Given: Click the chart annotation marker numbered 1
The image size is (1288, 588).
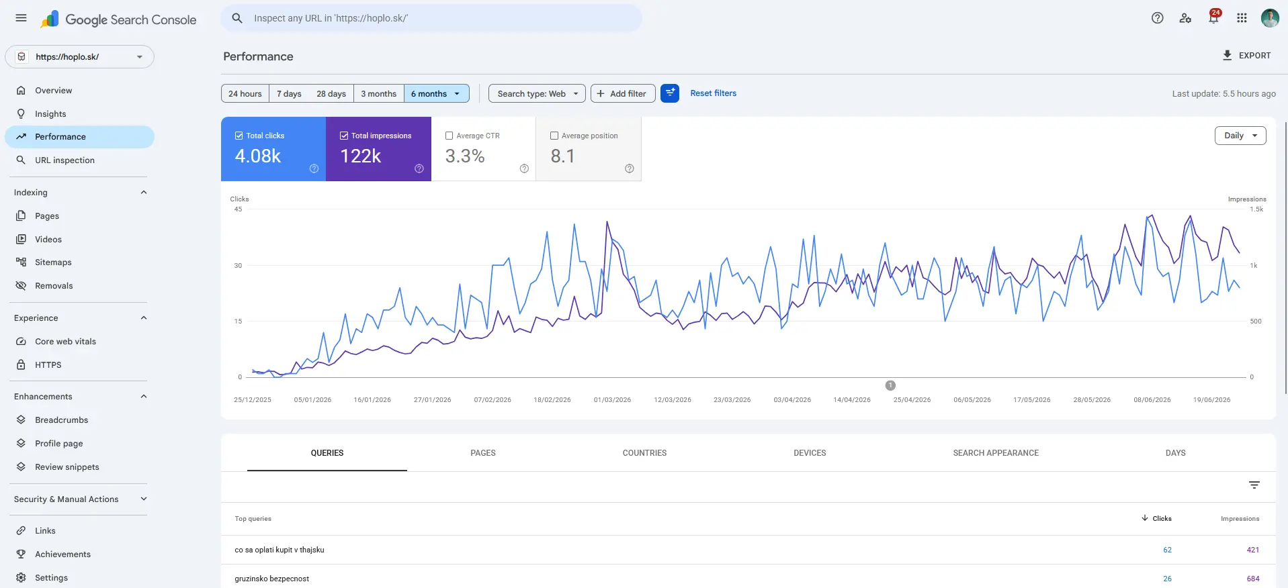Looking at the screenshot, I should tap(890, 385).
